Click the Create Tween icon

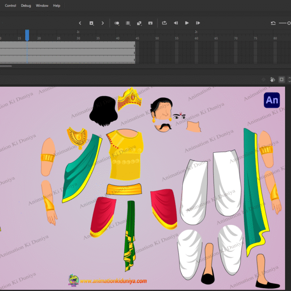tap(139, 23)
